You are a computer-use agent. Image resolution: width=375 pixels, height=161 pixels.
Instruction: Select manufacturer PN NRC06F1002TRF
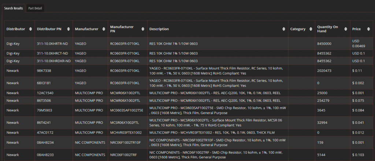(123, 155)
